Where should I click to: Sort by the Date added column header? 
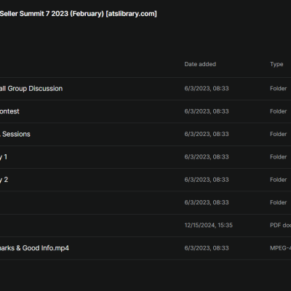tap(200, 64)
